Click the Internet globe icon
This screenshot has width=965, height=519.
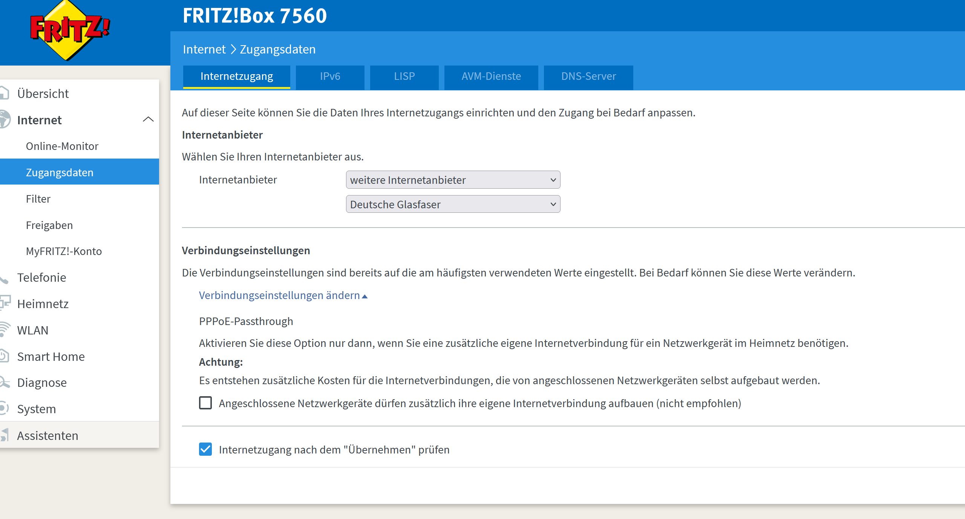click(x=5, y=119)
